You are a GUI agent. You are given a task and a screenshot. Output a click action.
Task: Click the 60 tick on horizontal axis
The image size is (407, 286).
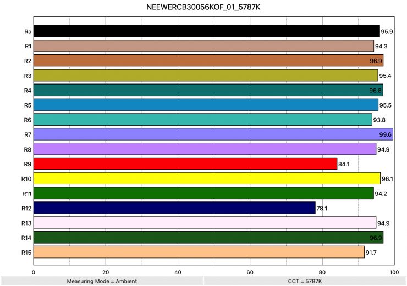pyautogui.click(x=250, y=272)
